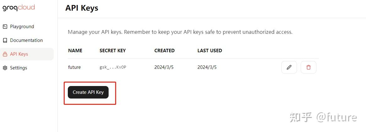
Task: Click the API Keys page heading
Action: 82,8
